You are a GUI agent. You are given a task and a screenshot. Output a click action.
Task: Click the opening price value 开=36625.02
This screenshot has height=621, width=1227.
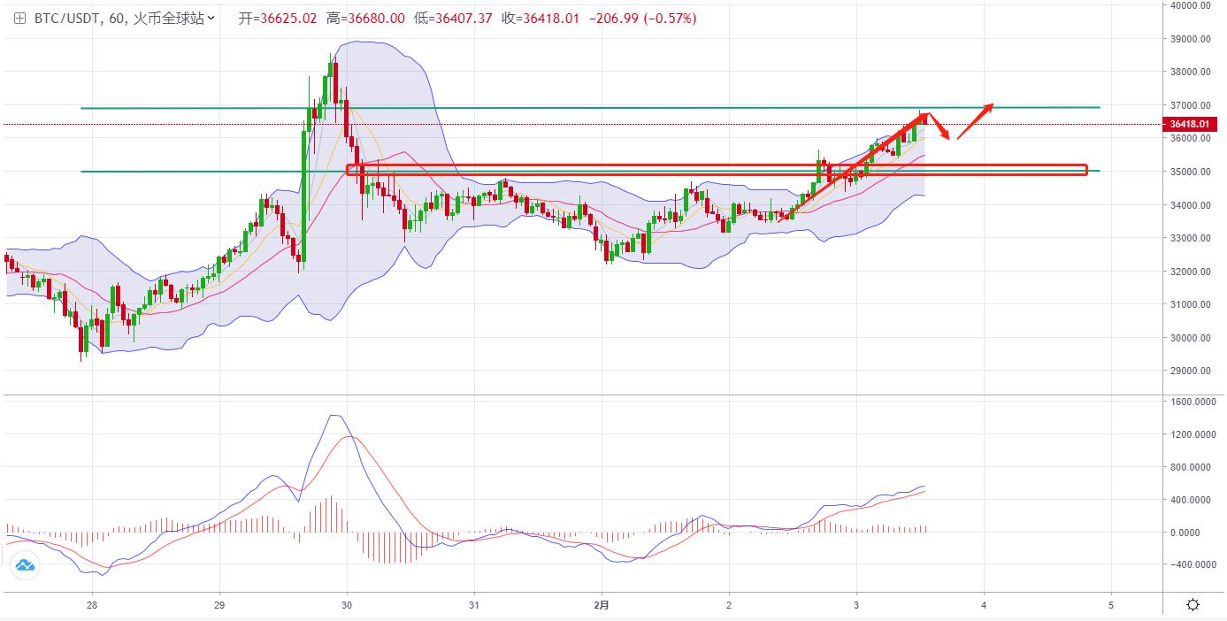click(278, 19)
